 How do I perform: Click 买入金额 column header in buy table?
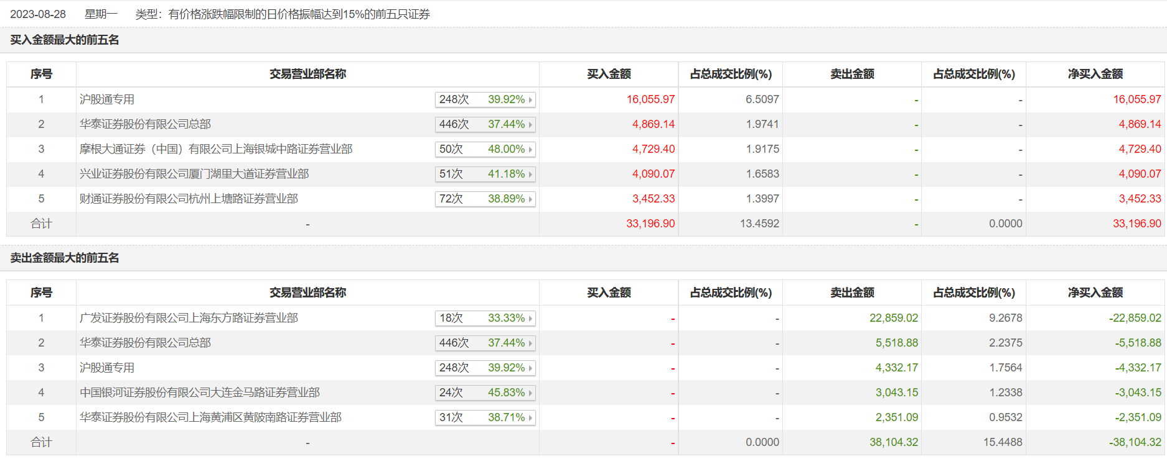click(609, 74)
